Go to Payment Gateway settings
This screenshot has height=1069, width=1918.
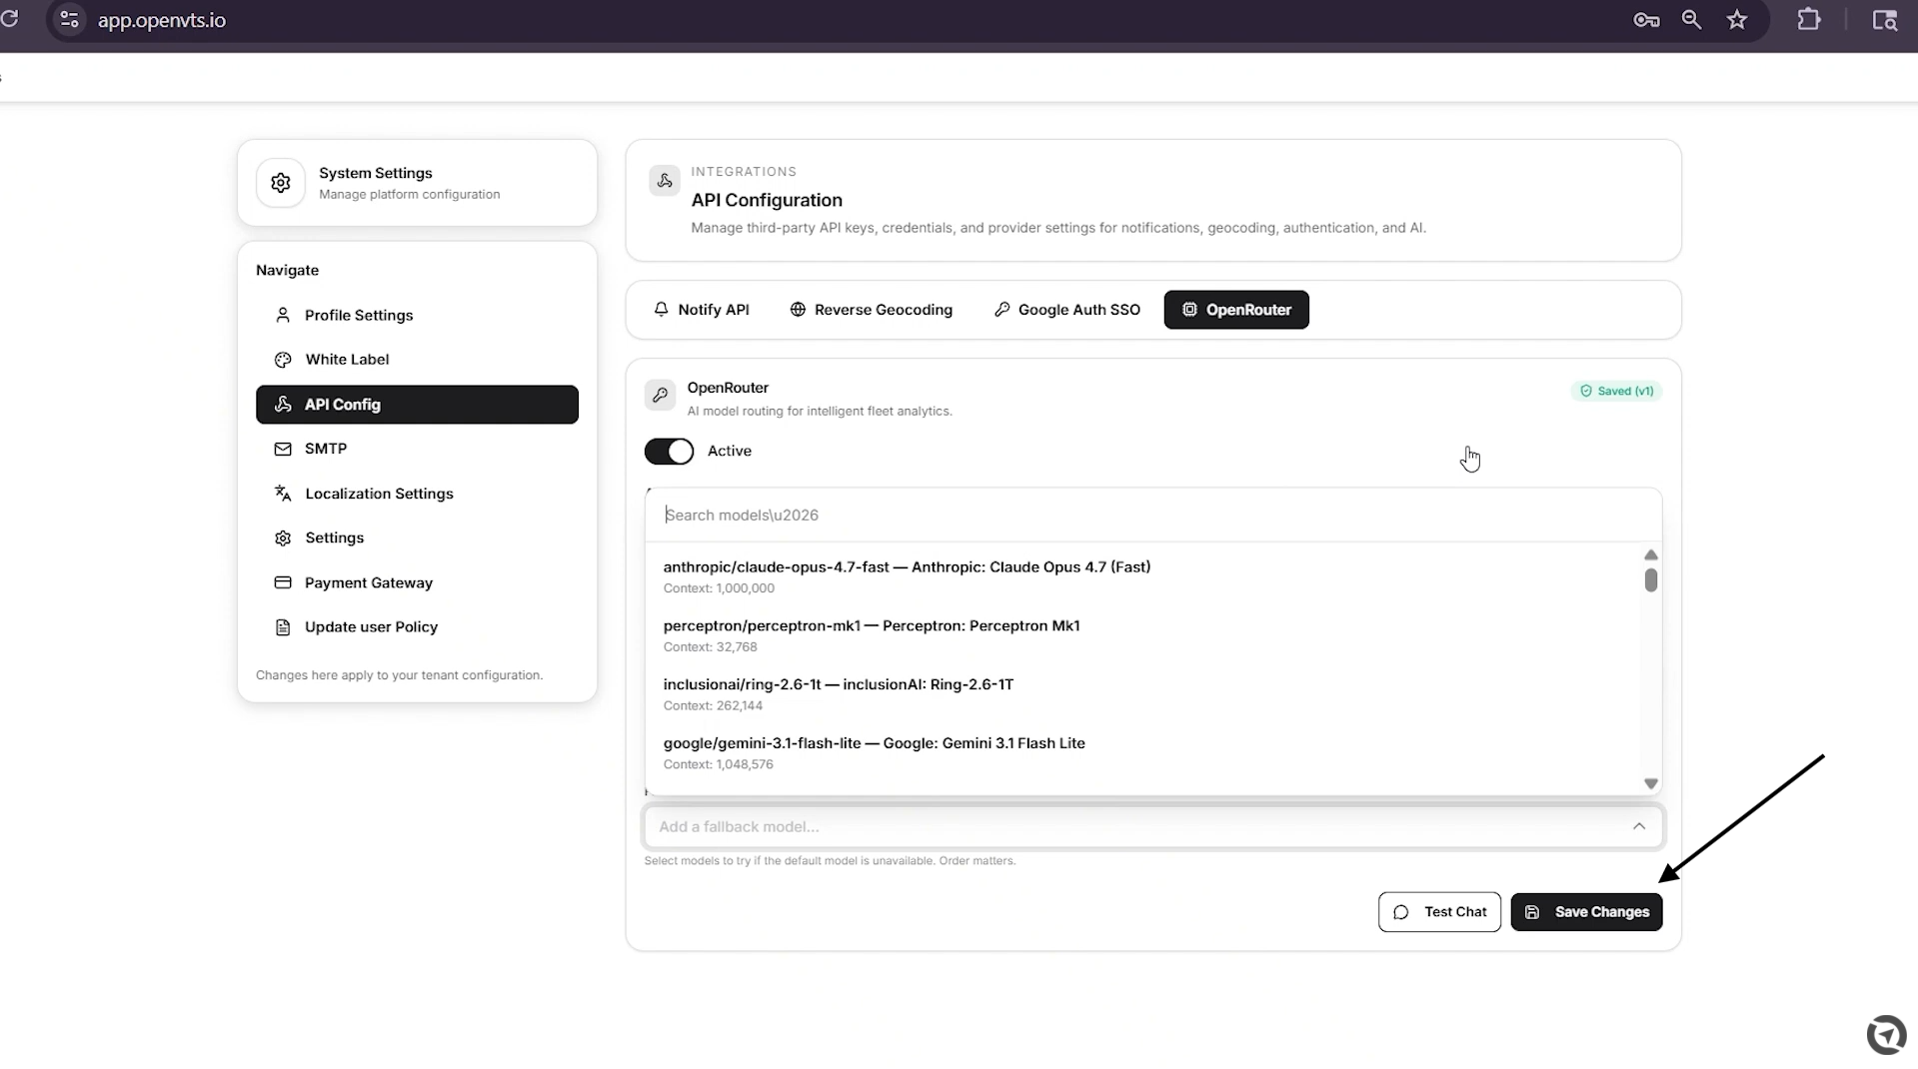[x=417, y=582]
